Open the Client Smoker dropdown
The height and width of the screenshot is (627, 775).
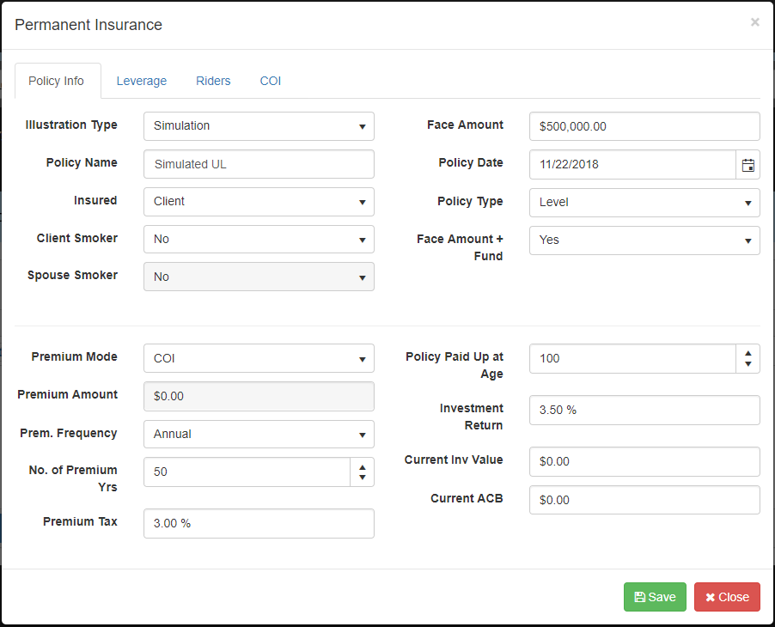259,239
